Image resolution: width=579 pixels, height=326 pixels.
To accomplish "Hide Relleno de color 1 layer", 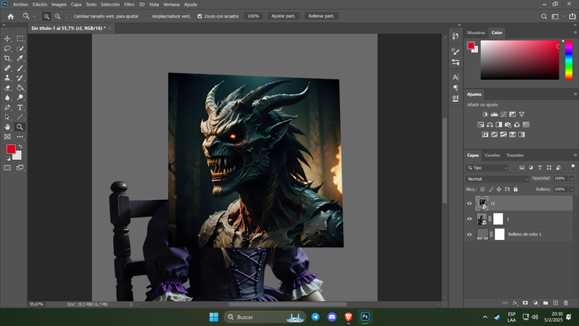I will click(x=470, y=235).
